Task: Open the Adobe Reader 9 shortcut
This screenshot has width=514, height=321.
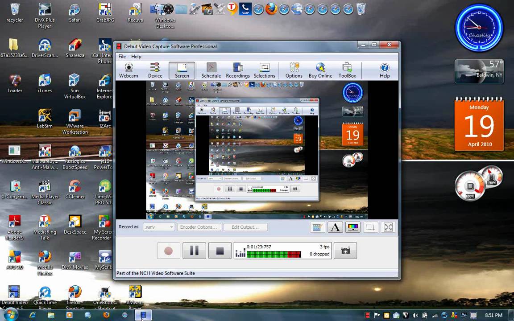Action: point(15,228)
